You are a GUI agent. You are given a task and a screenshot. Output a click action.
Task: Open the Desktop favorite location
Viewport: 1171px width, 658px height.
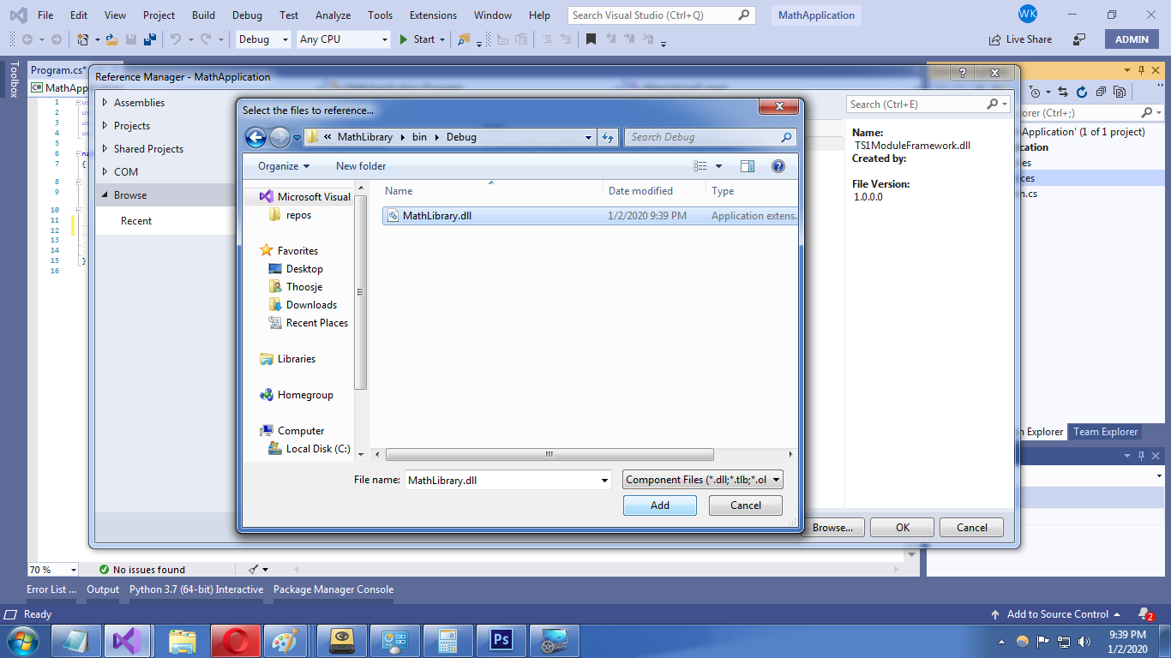[x=304, y=269]
